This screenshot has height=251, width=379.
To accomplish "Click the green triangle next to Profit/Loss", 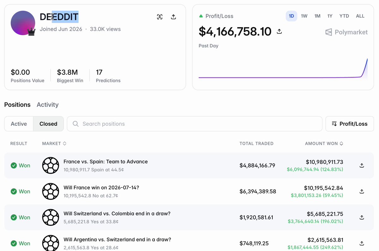I will click(x=201, y=16).
